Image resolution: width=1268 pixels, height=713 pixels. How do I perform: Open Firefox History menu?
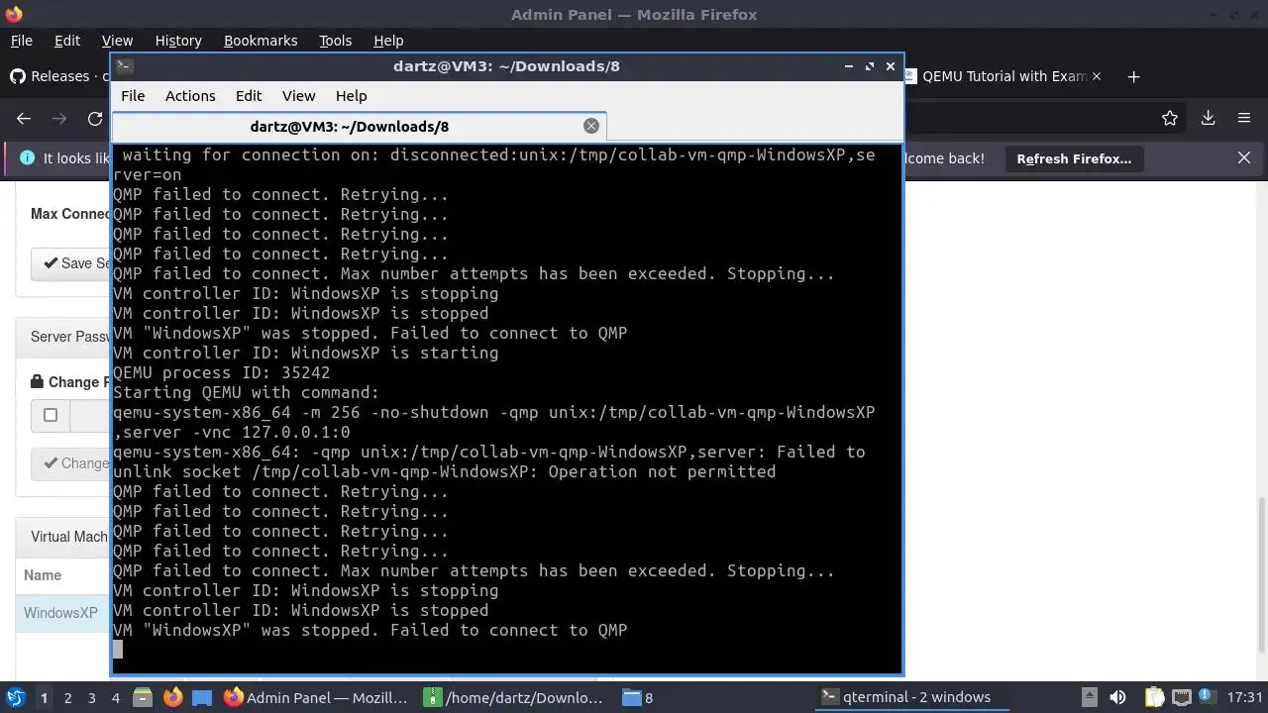pyautogui.click(x=178, y=41)
